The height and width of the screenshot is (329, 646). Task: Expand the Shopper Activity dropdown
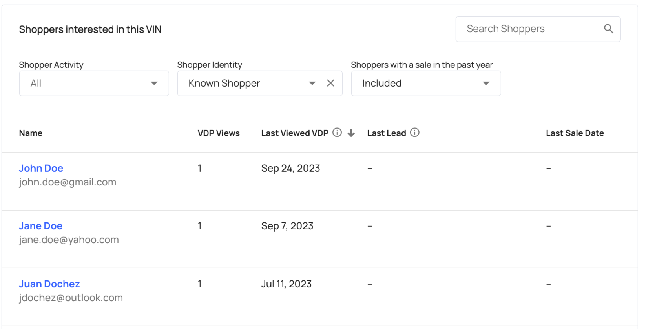click(94, 83)
